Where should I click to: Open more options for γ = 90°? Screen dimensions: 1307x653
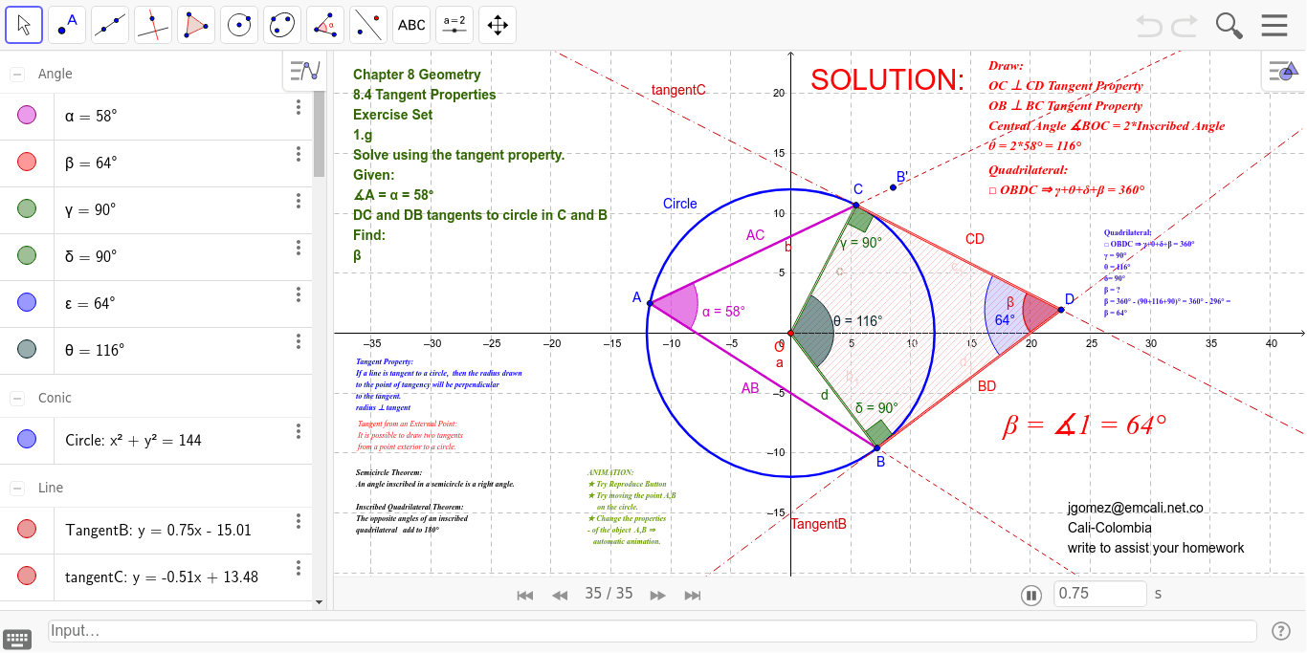tap(299, 201)
